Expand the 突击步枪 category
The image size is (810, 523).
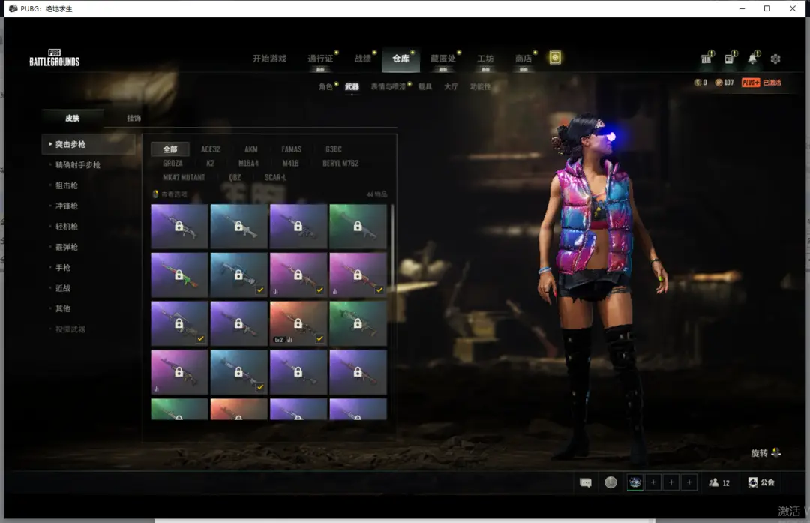pos(88,144)
